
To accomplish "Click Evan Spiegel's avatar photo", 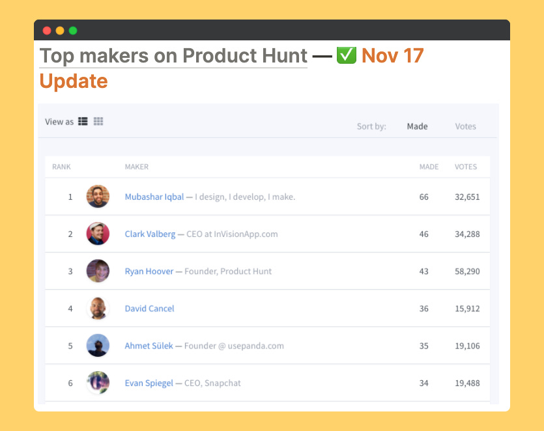I will [98, 382].
